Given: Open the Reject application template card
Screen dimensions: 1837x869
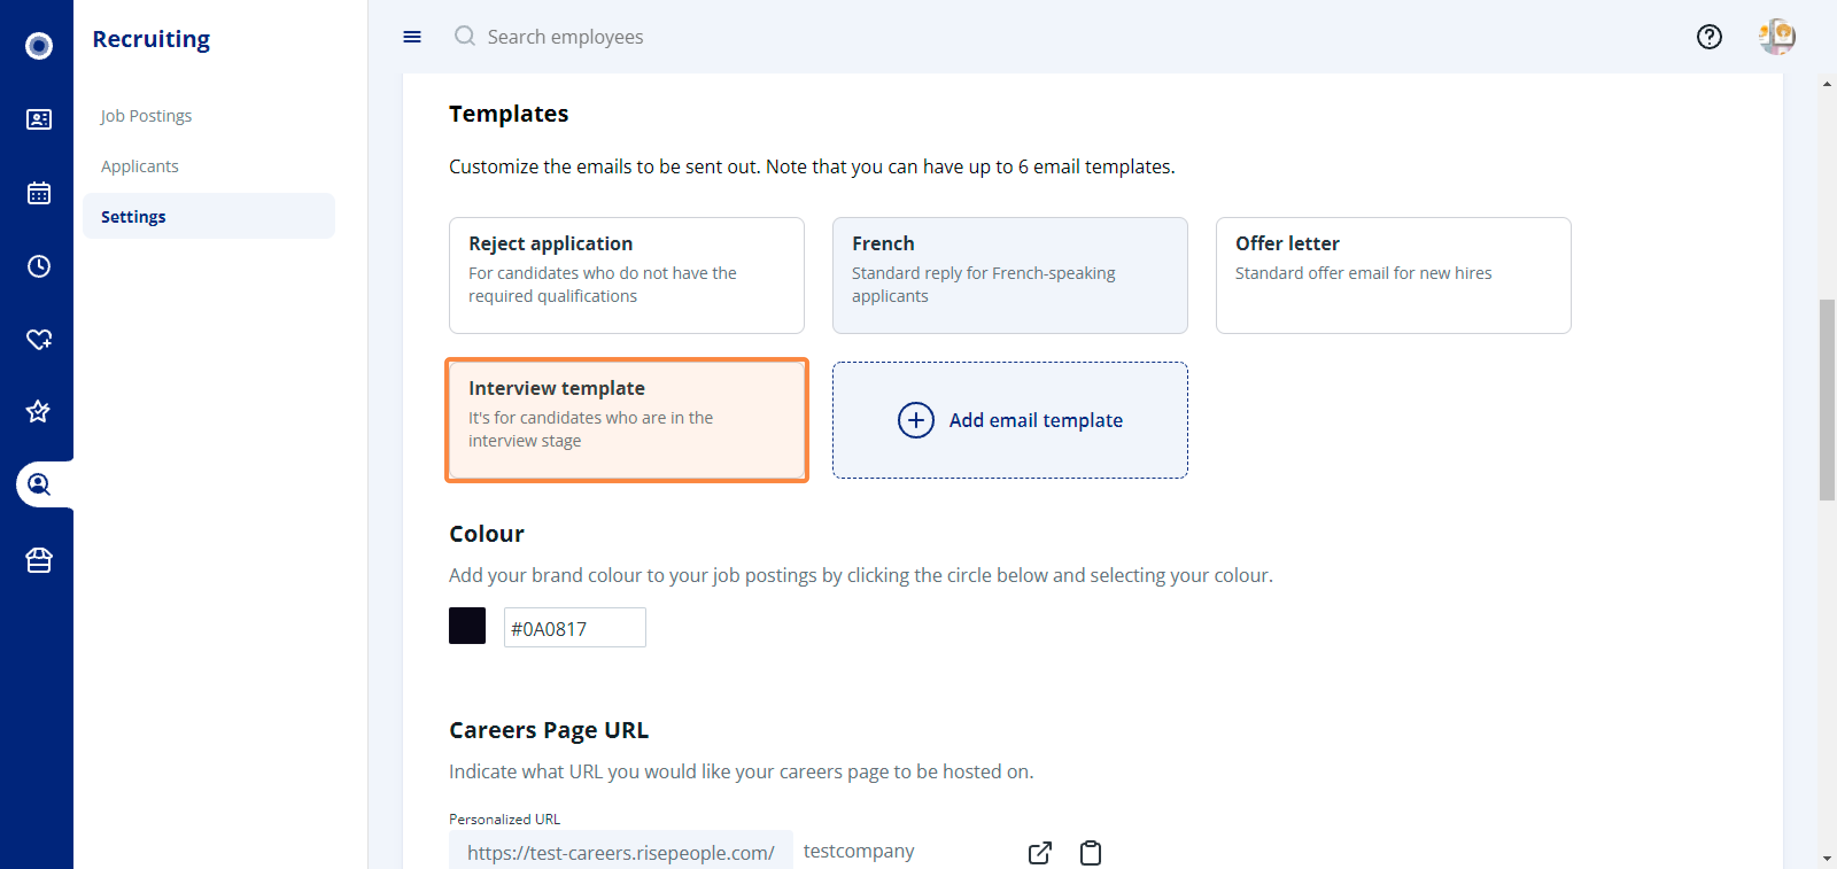Looking at the screenshot, I should (626, 275).
